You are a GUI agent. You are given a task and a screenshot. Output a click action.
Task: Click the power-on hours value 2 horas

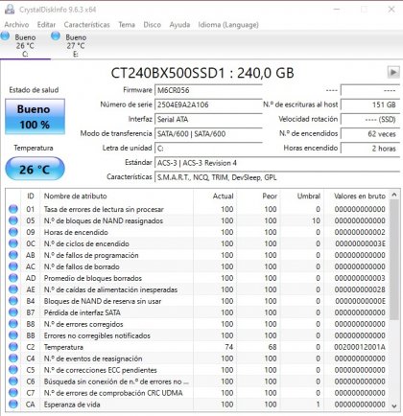[370, 149]
